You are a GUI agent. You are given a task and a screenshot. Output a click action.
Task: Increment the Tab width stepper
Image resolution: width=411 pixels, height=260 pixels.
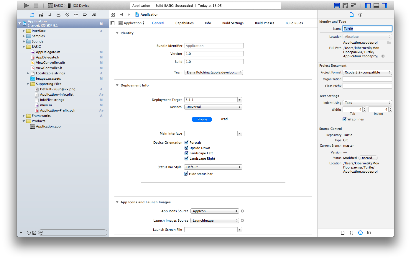tap(365, 108)
